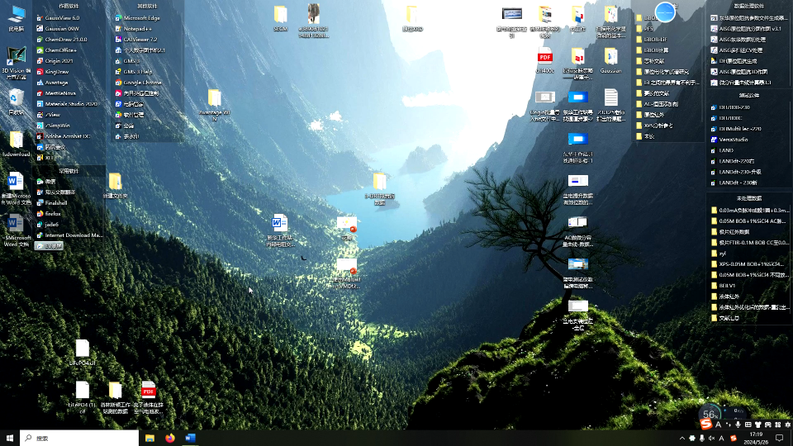Toggle Sogou punctuation mode

pyautogui.click(x=729, y=425)
